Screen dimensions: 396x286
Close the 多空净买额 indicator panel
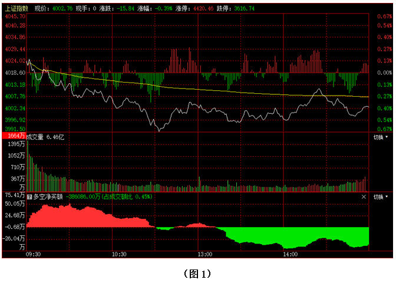[x=364, y=196]
